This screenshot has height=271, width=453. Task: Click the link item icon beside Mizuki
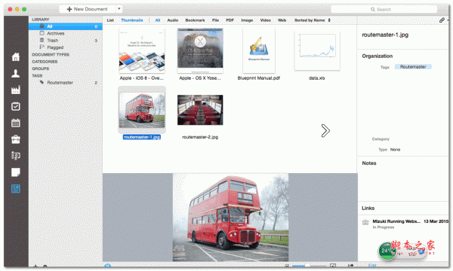point(365,222)
